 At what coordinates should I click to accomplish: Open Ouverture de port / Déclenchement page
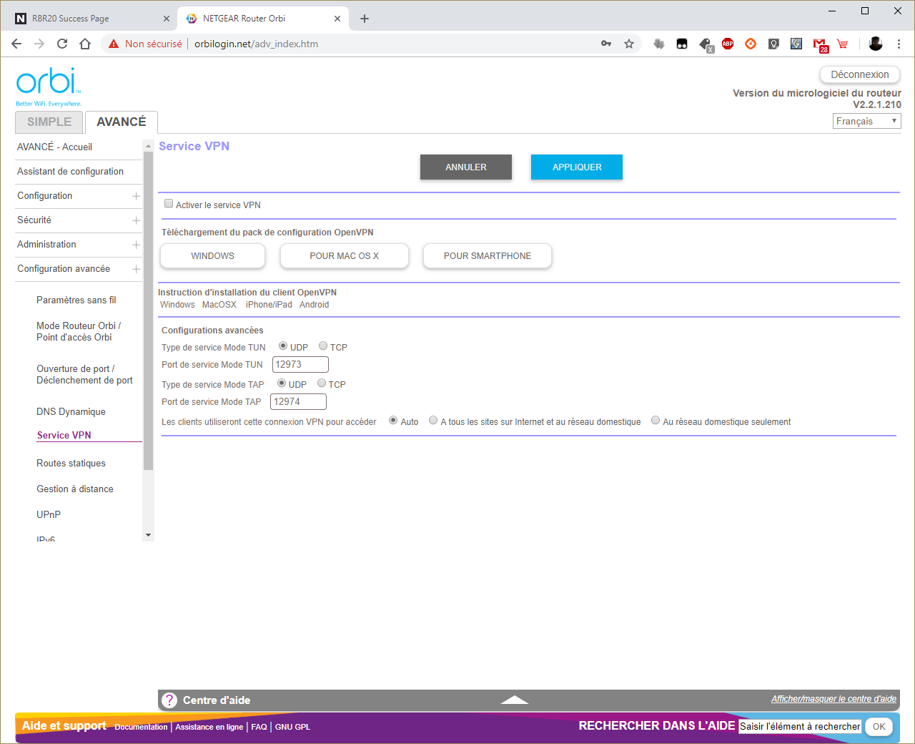pyautogui.click(x=84, y=374)
